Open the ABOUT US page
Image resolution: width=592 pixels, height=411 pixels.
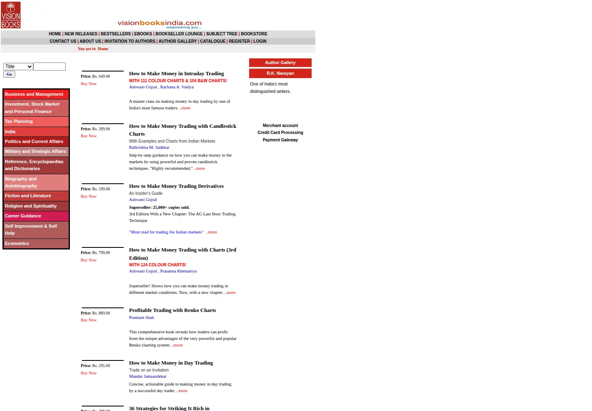[x=90, y=42]
